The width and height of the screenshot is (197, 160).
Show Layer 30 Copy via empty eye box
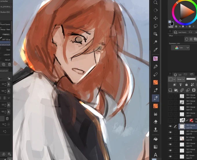pos(170,96)
